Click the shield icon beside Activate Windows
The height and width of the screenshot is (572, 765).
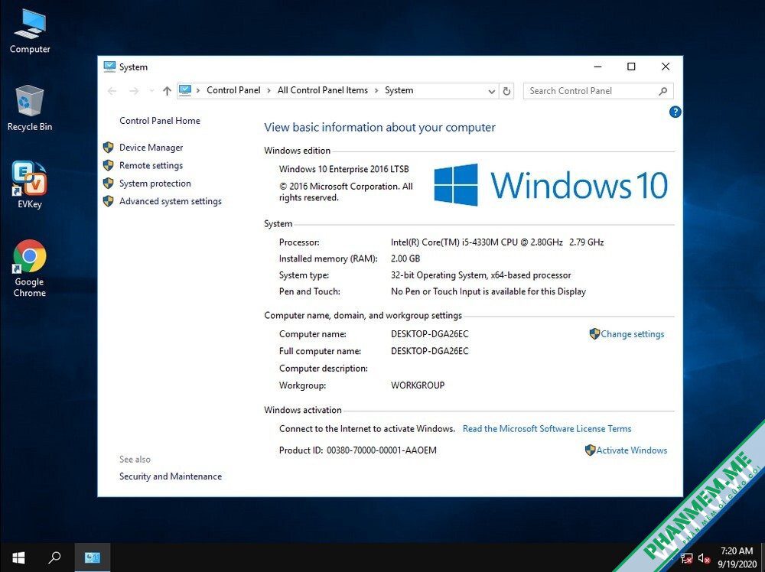pyautogui.click(x=590, y=450)
